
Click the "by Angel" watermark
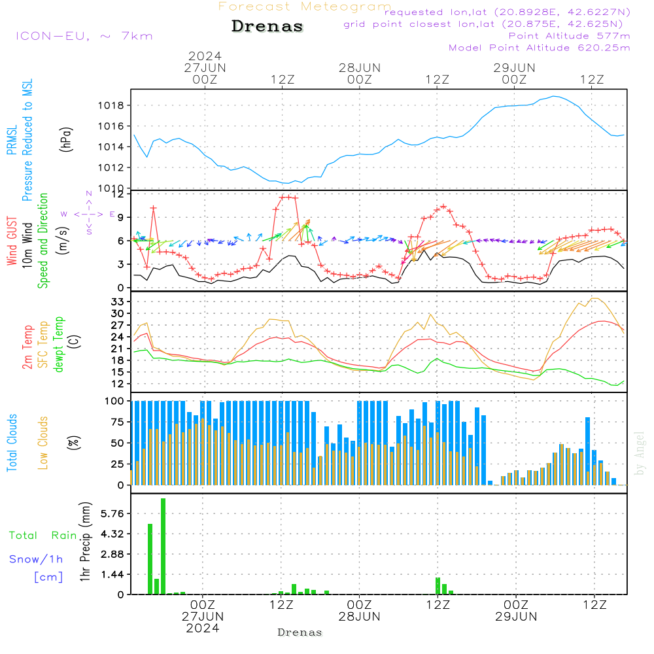click(640, 453)
